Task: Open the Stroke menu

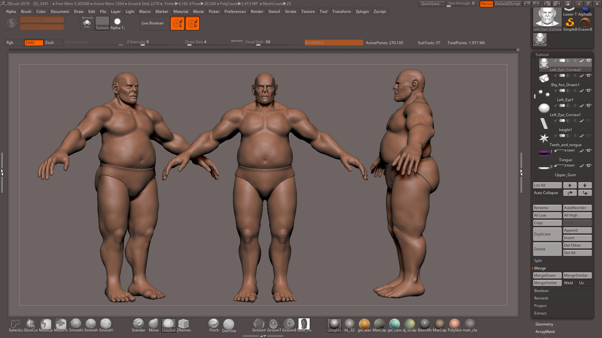Action: click(x=290, y=12)
